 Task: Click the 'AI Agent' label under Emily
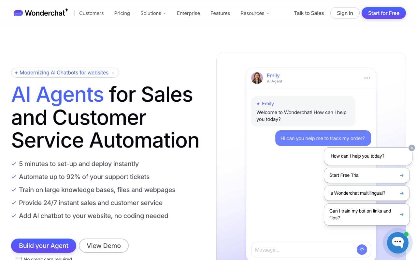click(274, 81)
